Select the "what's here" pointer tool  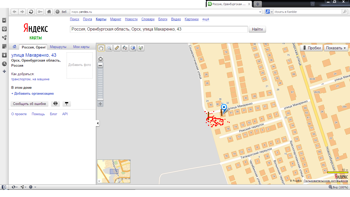141,48
